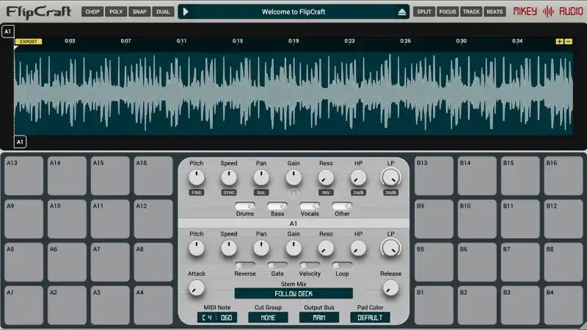587x330 pixels.
Task: Click the pad A1 Reso knob
Action: (326, 249)
